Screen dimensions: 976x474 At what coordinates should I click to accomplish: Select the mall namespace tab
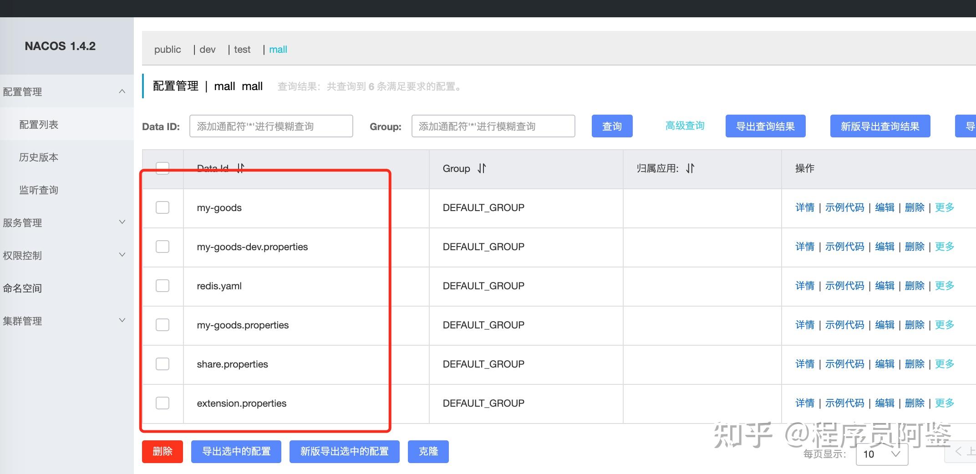pyautogui.click(x=278, y=49)
